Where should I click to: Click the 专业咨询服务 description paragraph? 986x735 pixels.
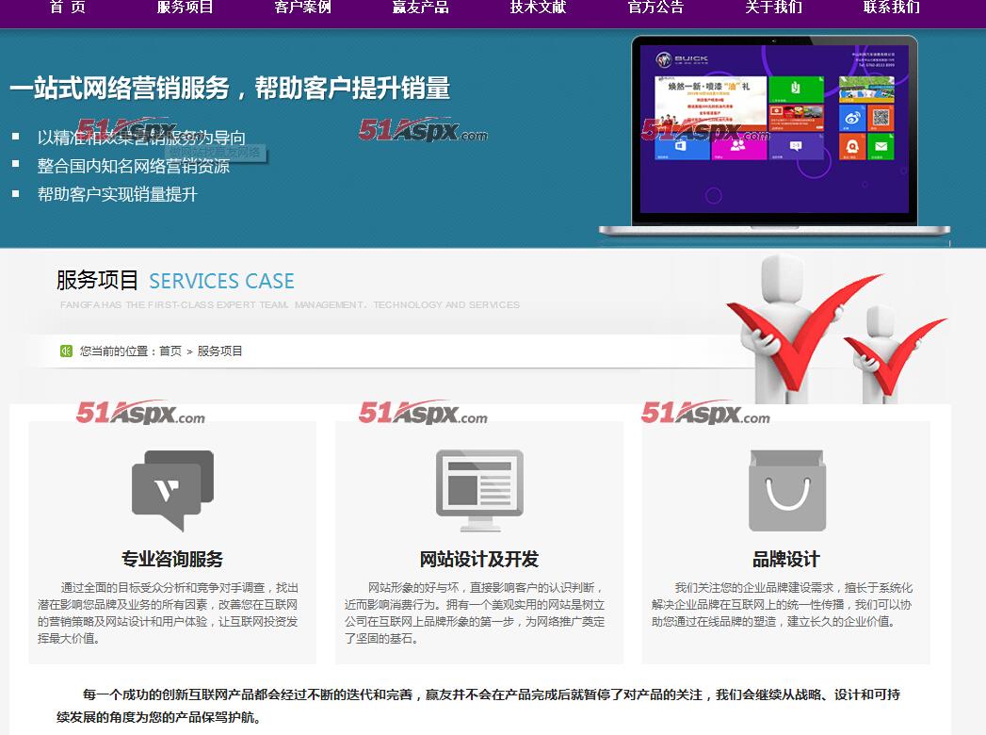pos(168,612)
